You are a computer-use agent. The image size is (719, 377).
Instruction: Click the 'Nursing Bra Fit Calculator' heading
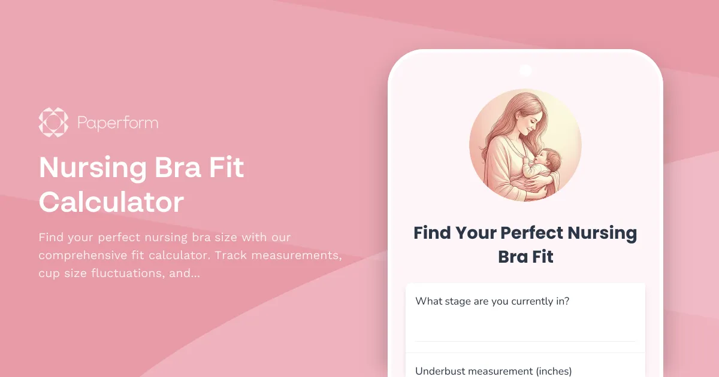141,184
